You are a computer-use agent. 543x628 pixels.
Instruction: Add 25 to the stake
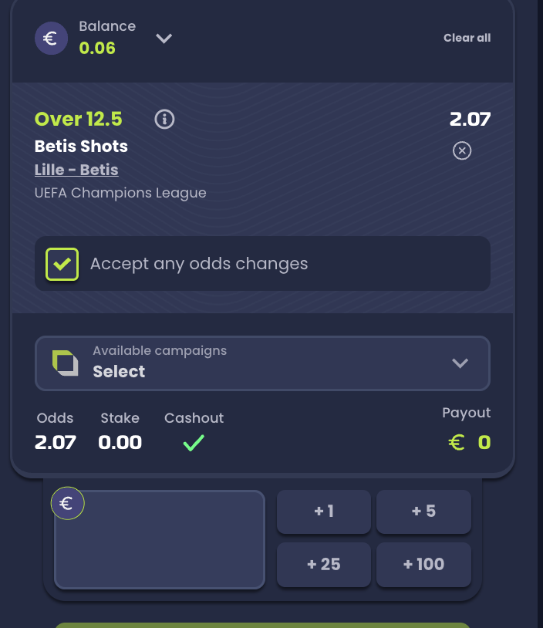[323, 564]
